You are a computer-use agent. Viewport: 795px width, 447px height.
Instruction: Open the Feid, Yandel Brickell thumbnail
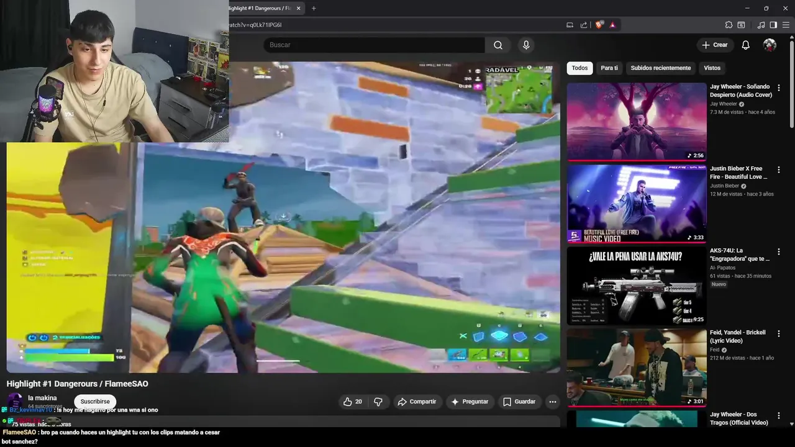pos(637,368)
